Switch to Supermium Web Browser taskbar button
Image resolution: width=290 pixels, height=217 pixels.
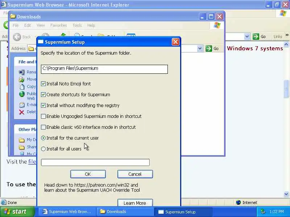click(67, 212)
